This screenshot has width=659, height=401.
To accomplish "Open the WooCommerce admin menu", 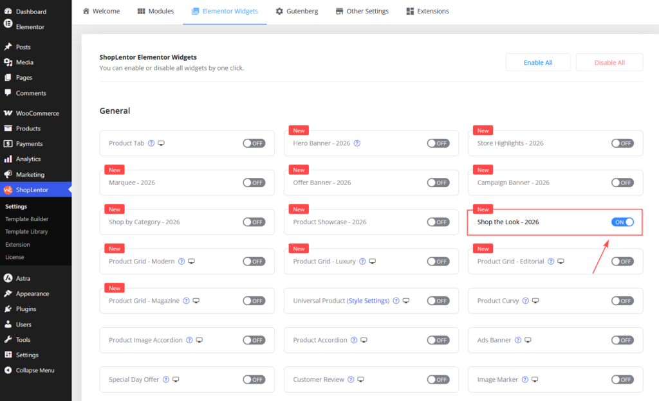I will click(x=36, y=113).
